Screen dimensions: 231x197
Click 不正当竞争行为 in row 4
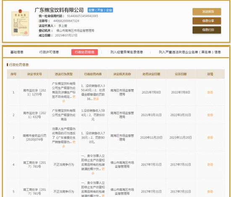pos(64,164)
